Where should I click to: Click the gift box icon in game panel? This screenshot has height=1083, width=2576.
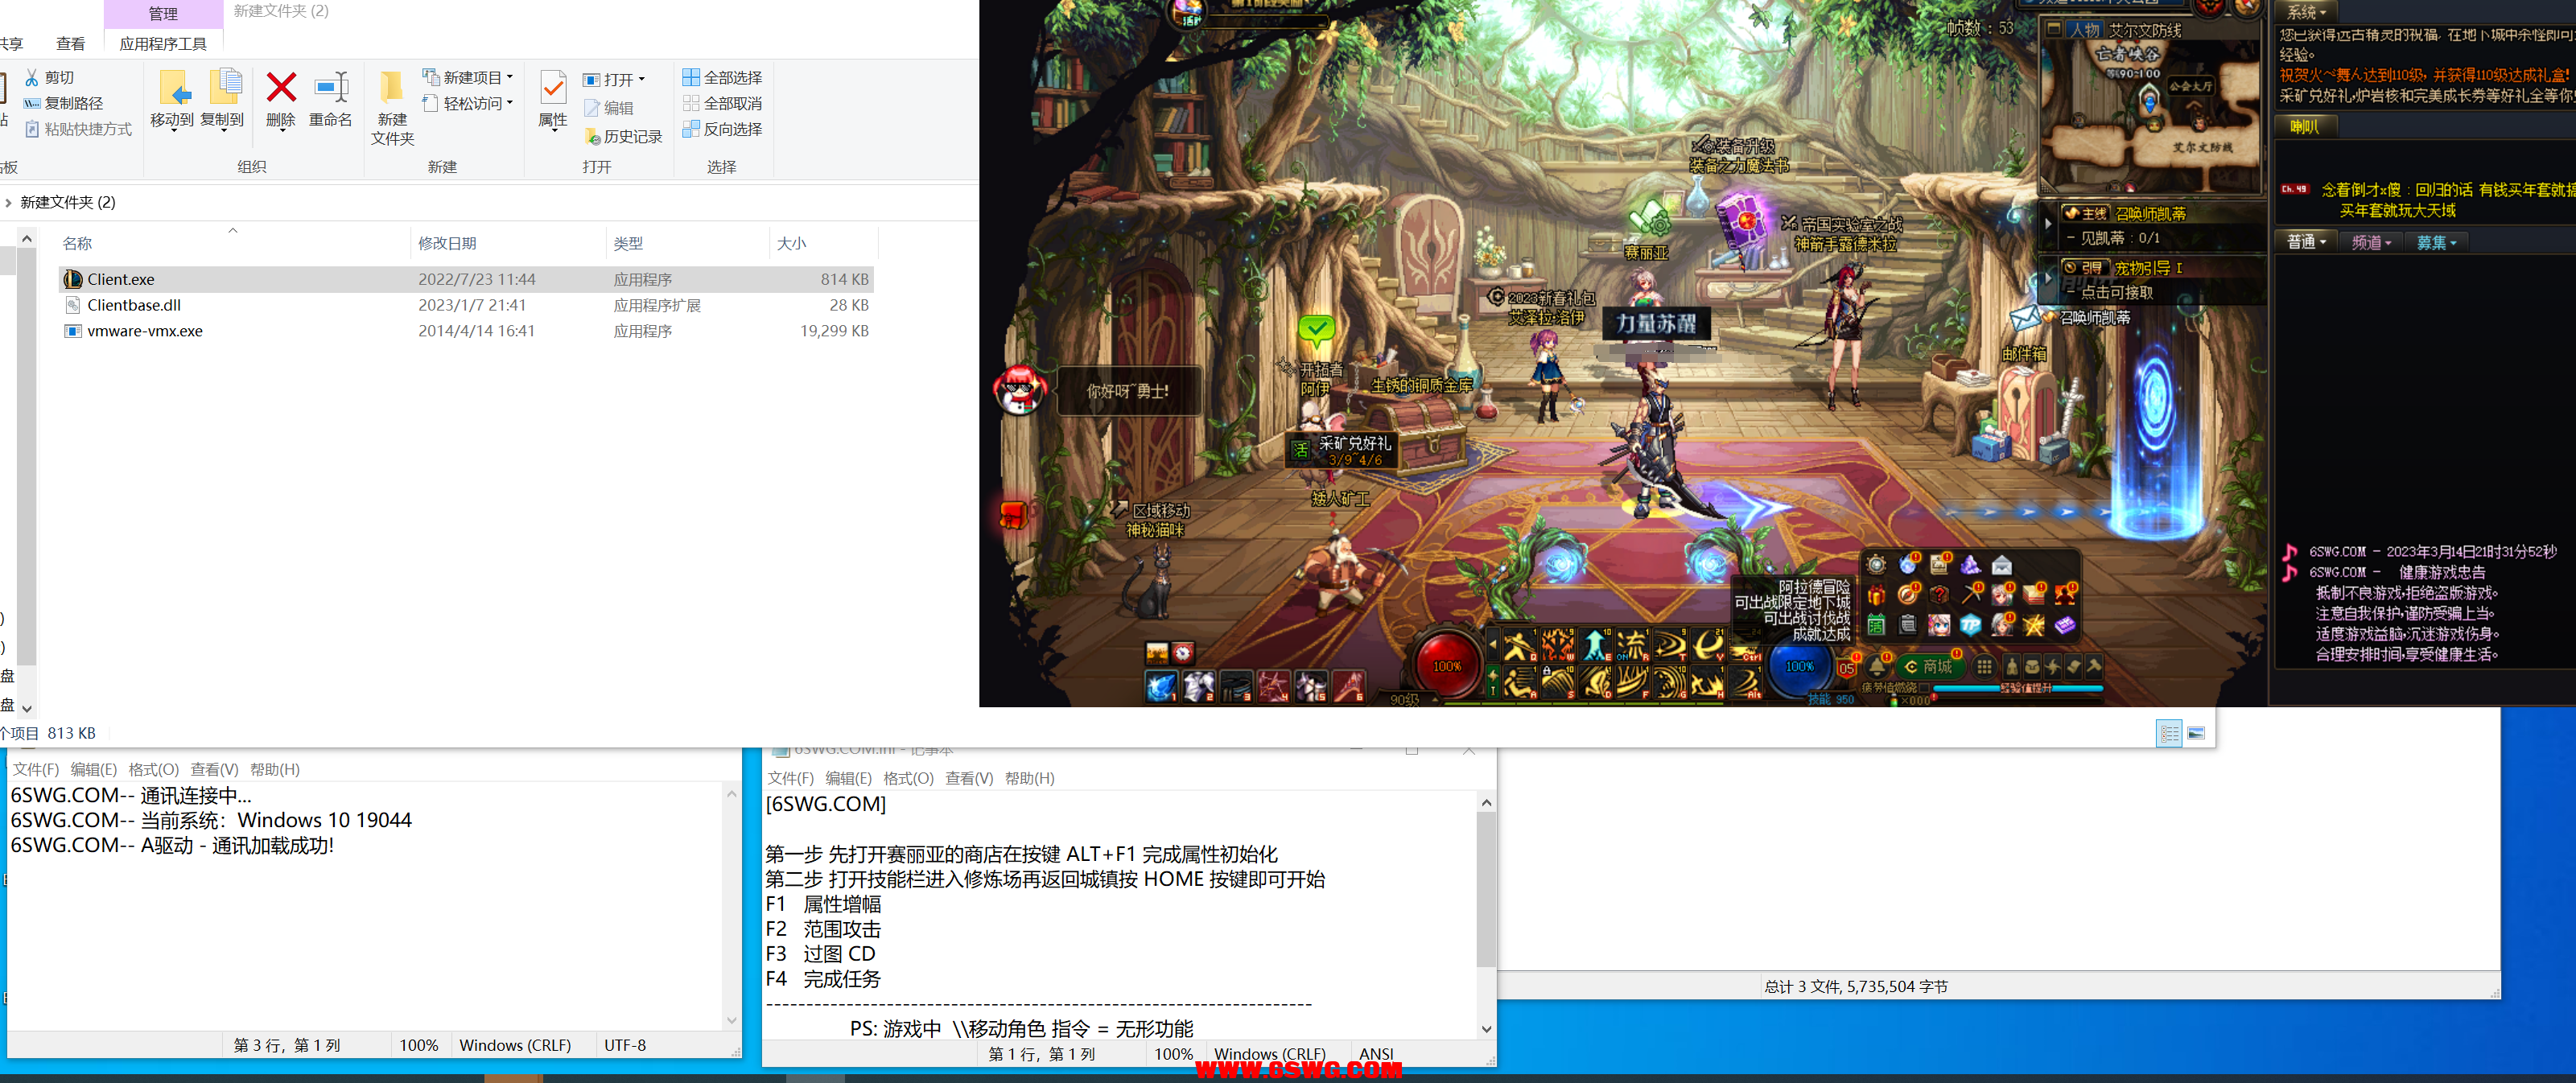(1876, 594)
